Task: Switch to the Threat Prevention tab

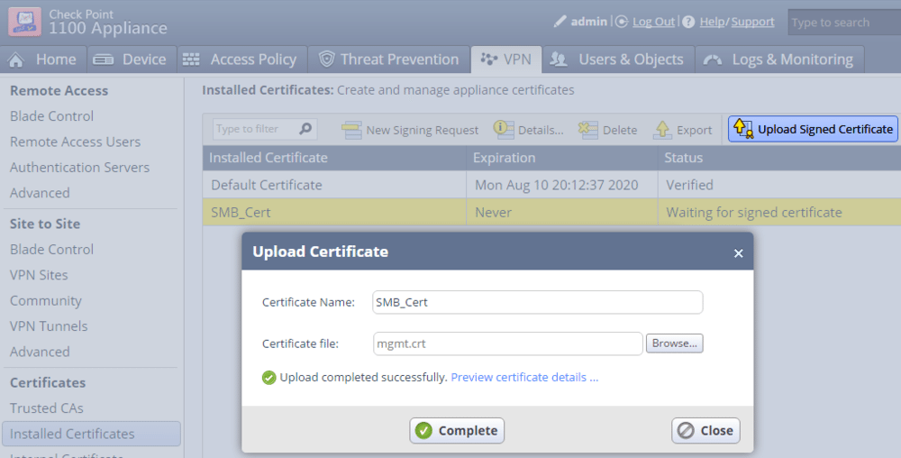Action: [x=386, y=60]
